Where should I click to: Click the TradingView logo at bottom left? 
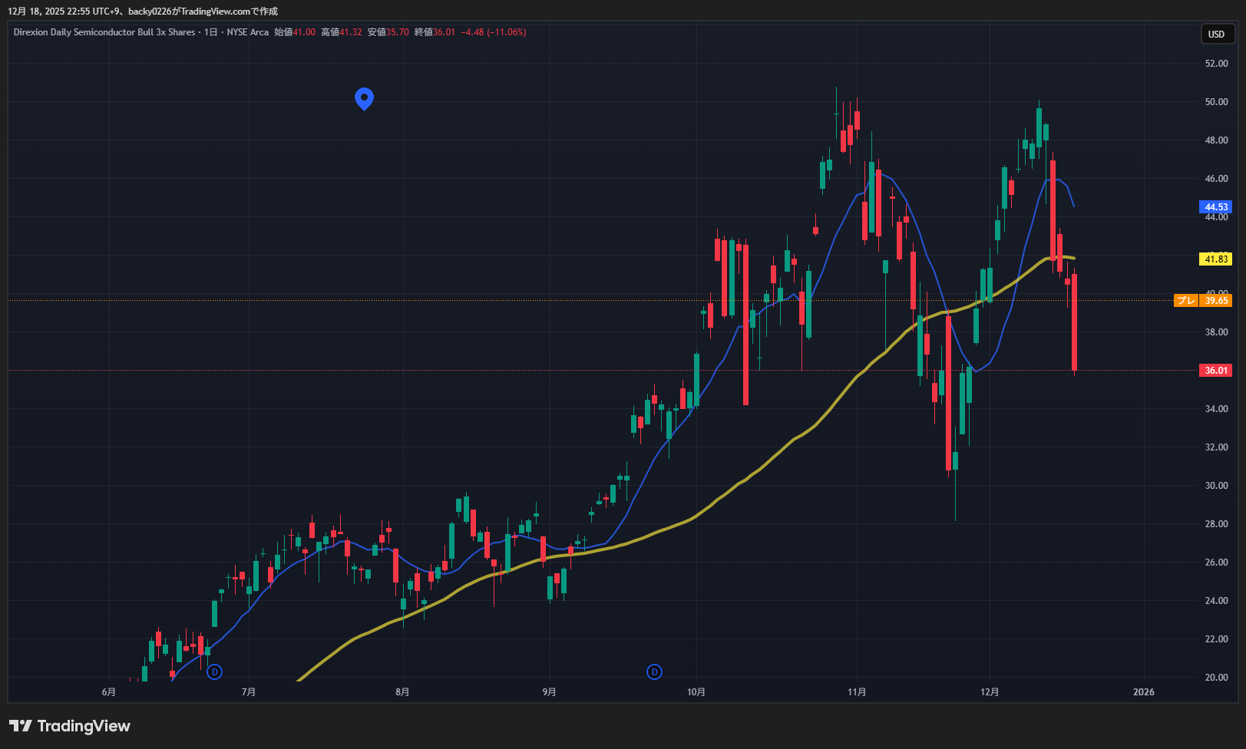point(70,726)
